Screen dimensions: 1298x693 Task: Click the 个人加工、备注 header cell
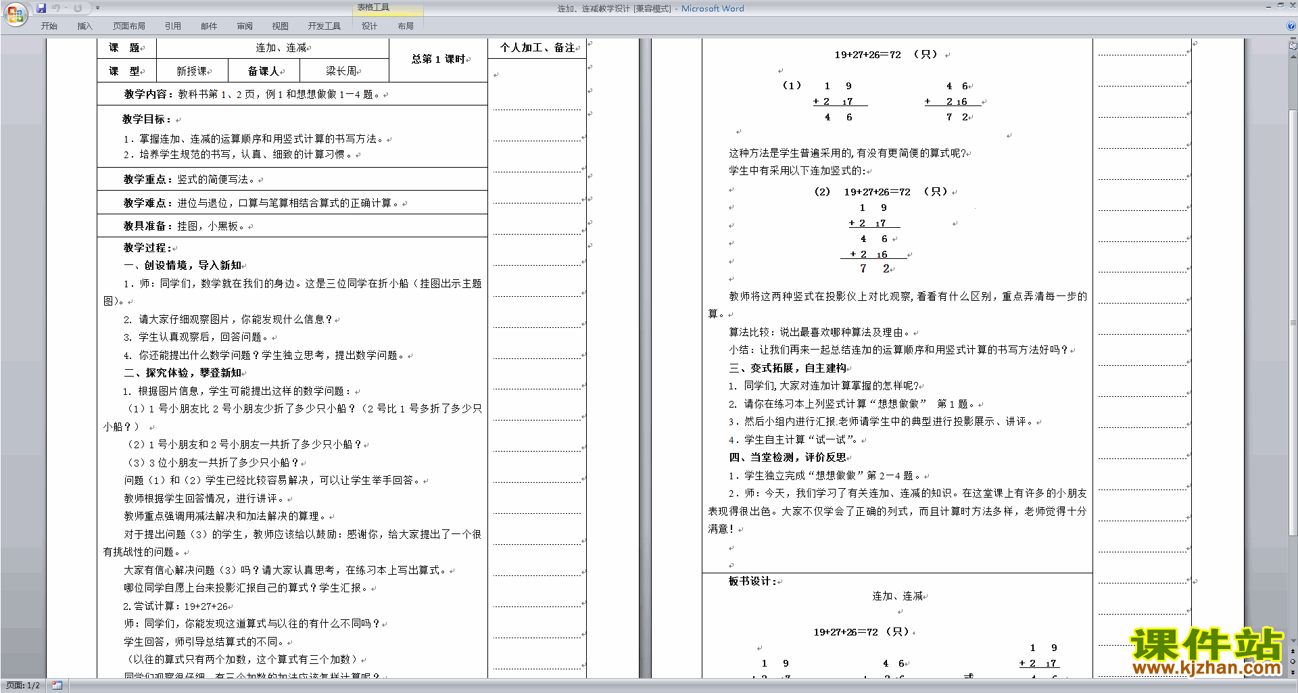[x=538, y=48]
